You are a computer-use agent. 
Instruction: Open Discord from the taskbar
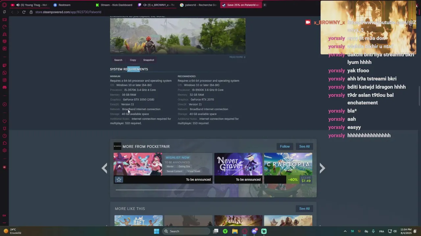point(254,231)
